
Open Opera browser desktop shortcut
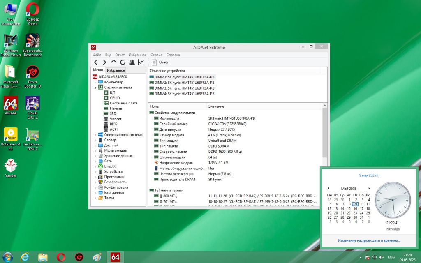33,14
